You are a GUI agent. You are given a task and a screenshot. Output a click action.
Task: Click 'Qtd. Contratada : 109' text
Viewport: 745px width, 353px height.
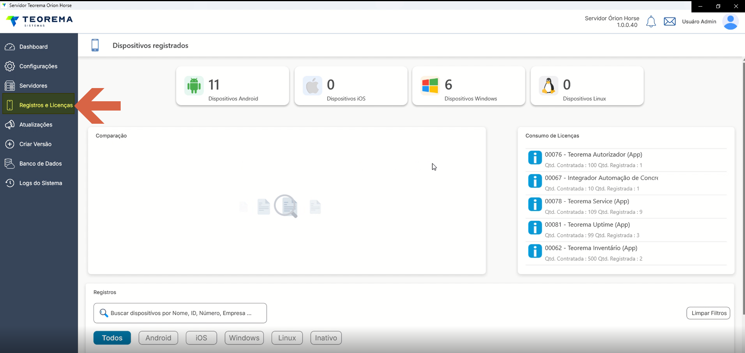pos(570,212)
